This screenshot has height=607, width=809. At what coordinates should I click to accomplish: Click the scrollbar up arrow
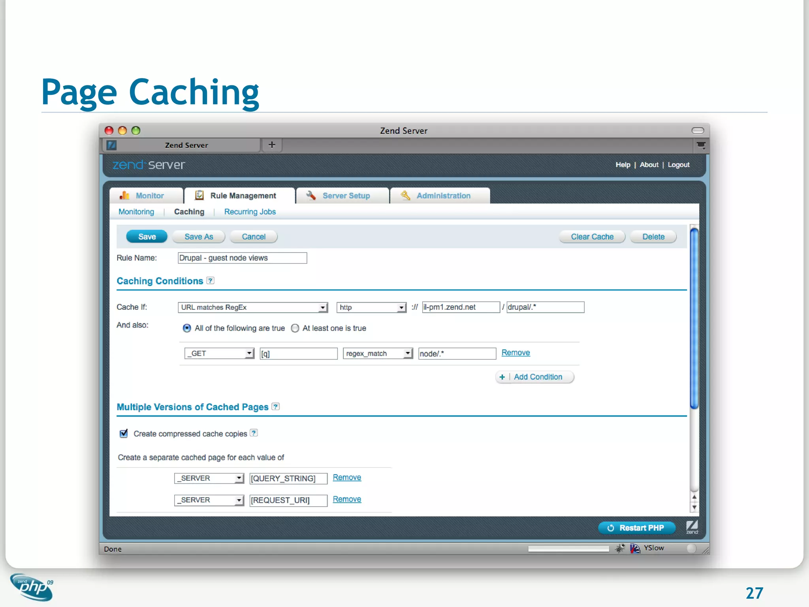pyautogui.click(x=694, y=497)
